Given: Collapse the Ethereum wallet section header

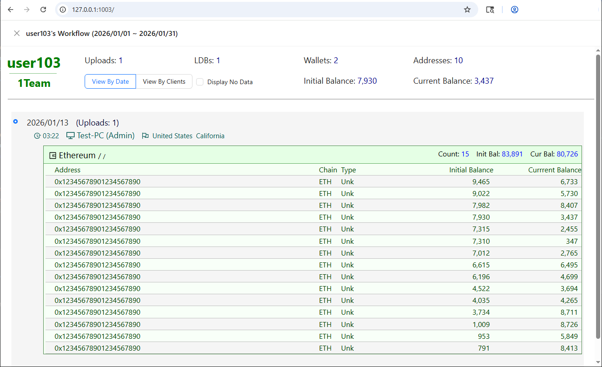Looking at the screenshot, I should coord(77,156).
